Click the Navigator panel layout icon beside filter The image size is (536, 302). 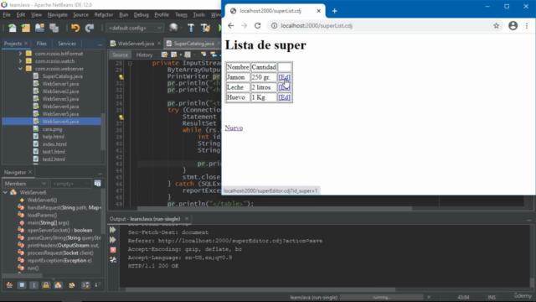pos(97,184)
